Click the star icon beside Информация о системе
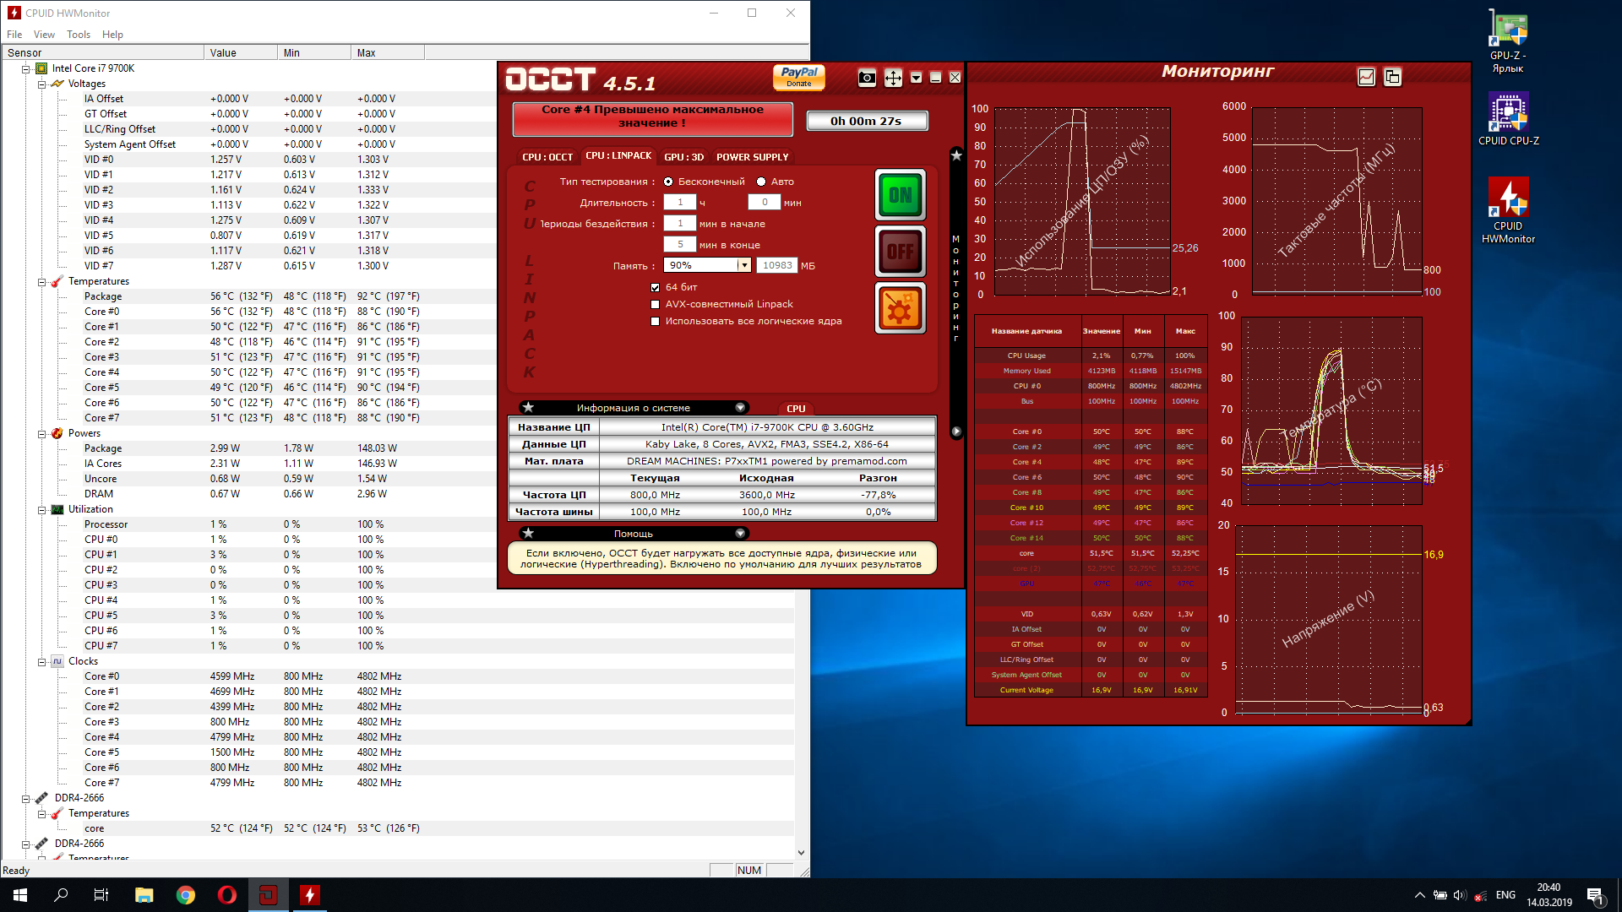 click(x=528, y=407)
